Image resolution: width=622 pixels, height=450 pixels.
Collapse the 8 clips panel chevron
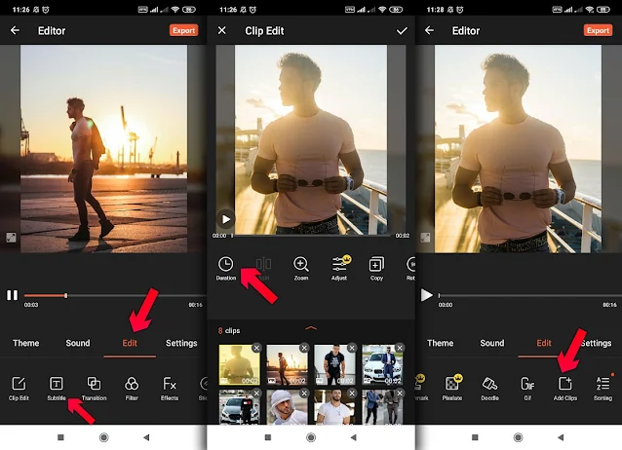[311, 328]
